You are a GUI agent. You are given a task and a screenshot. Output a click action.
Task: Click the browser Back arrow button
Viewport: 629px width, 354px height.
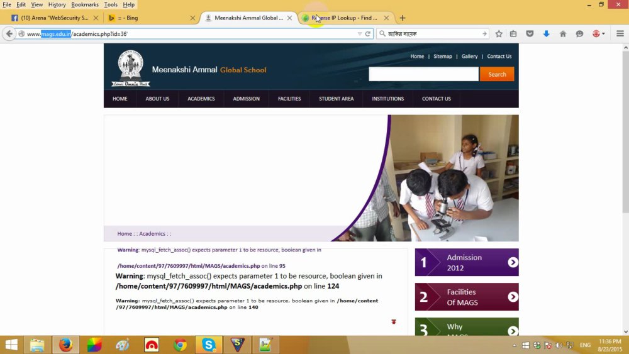tap(9, 34)
